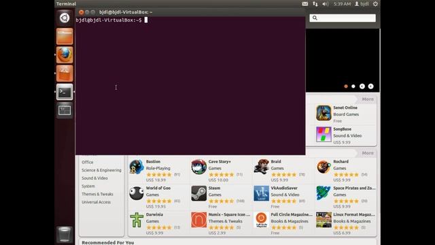Open the Ubuntu Dash home launcher icon
This screenshot has width=435, height=245.
tap(65, 18)
